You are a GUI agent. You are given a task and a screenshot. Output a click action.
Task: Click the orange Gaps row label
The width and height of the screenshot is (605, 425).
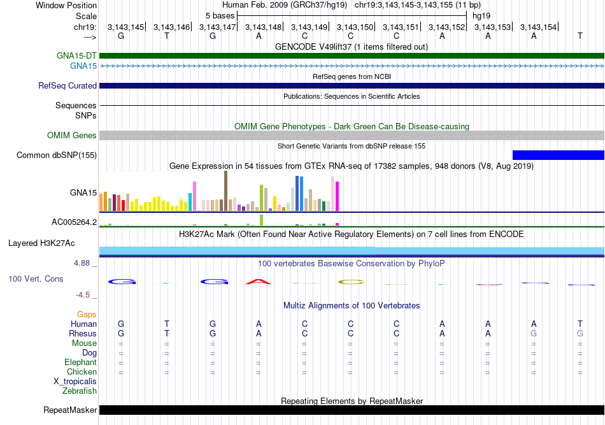pos(87,315)
